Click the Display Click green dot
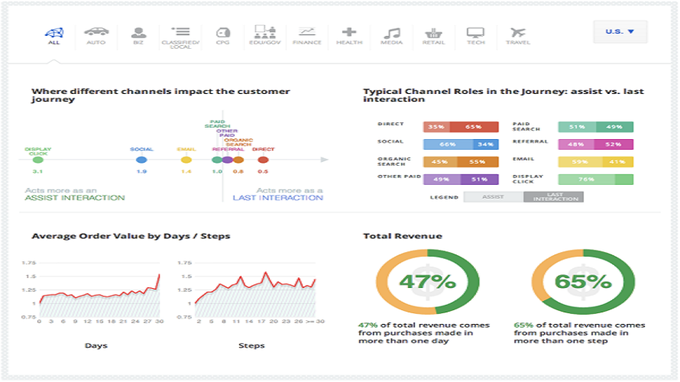 tap(38, 160)
